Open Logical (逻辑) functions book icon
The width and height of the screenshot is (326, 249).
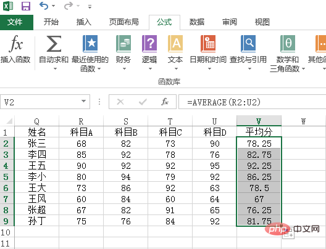coord(149,44)
